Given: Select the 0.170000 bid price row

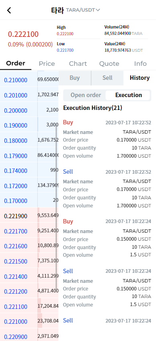Looking at the screenshot, I should coord(16,201).
